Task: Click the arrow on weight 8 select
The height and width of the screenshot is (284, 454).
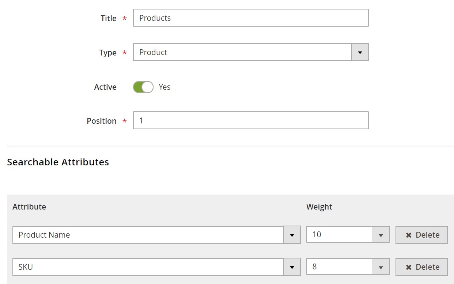Action: point(381,267)
